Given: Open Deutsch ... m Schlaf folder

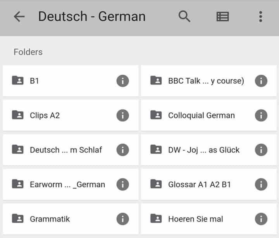Looking at the screenshot, I should coord(66,150).
